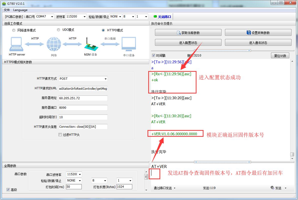Toggle the 时间戳 checkbox
298x200 pixels.
154,55
